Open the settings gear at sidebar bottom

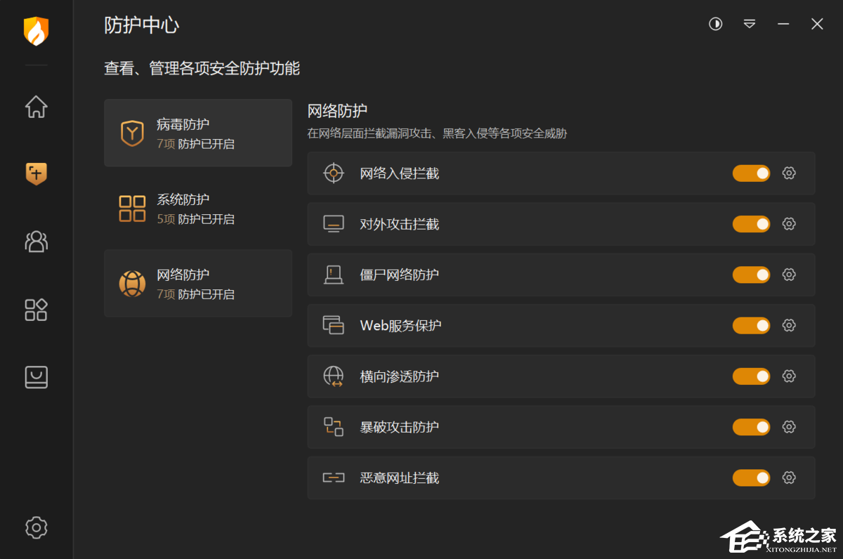pyautogui.click(x=37, y=527)
